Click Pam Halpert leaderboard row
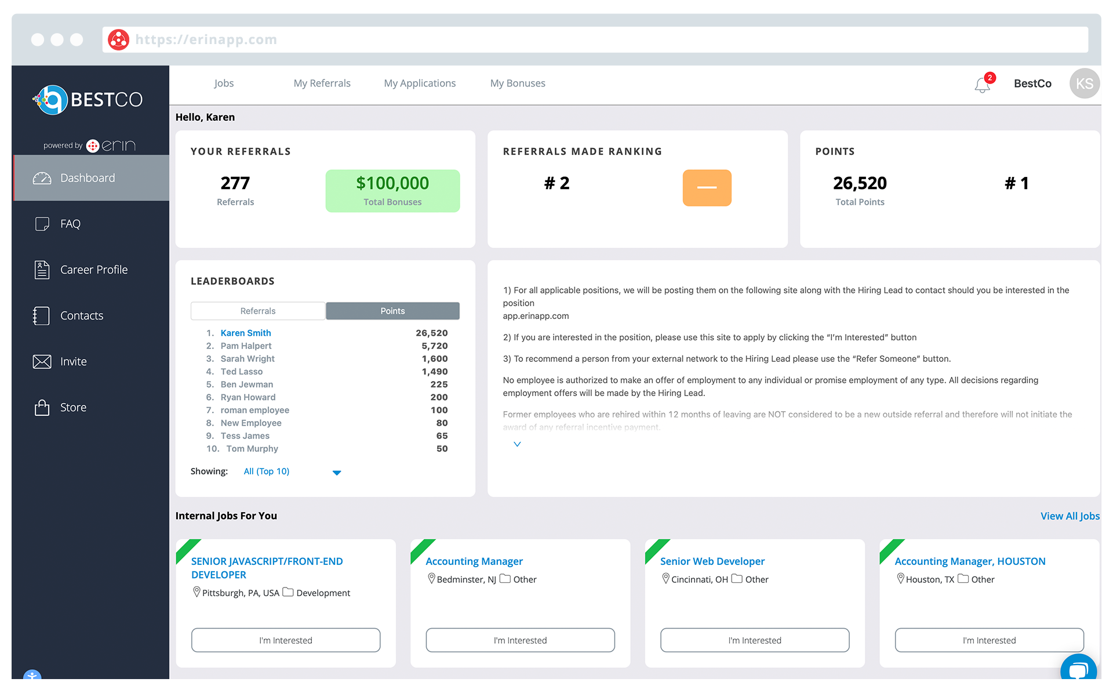 (x=327, y=346)
